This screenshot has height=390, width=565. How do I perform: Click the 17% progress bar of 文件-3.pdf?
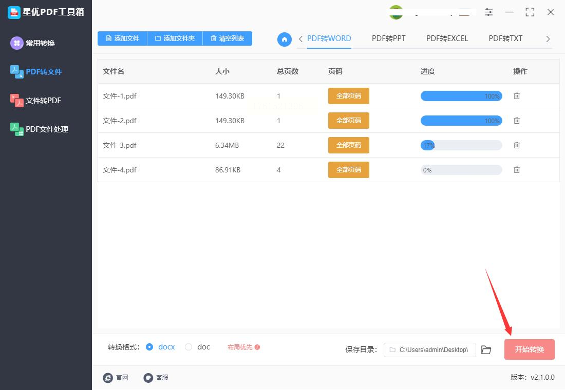461,145
